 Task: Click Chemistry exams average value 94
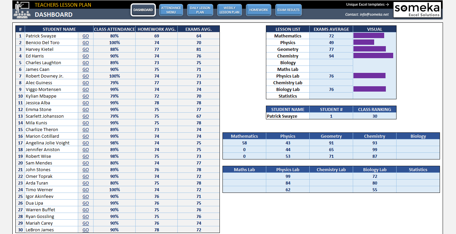click(331, 56)
